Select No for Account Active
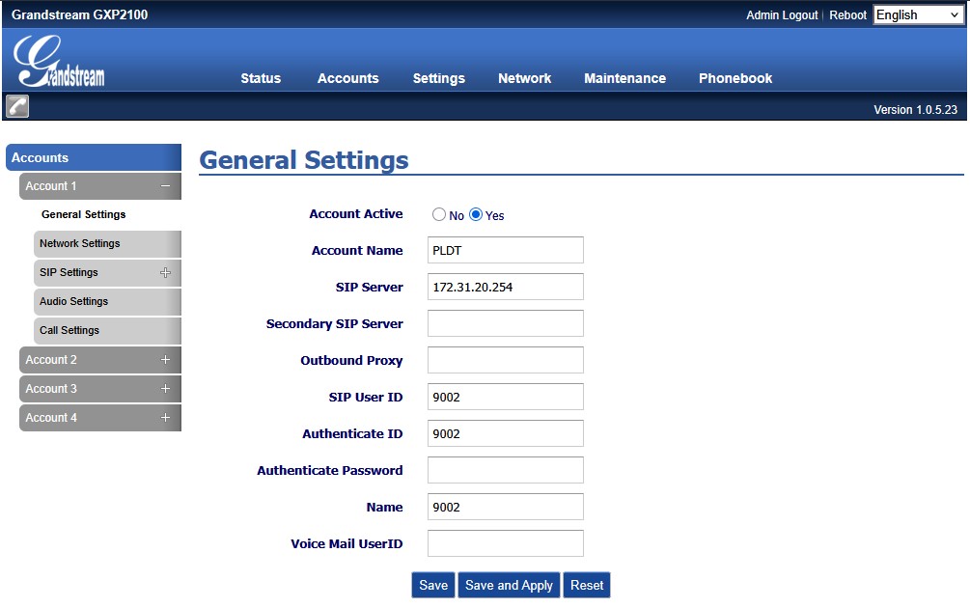 (438, 214)
